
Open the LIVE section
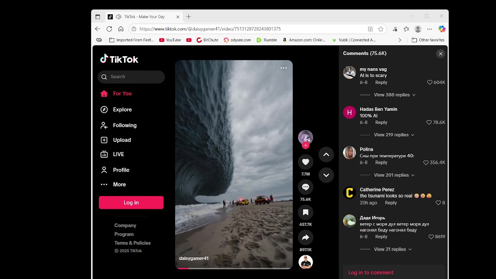pos(112,154)
